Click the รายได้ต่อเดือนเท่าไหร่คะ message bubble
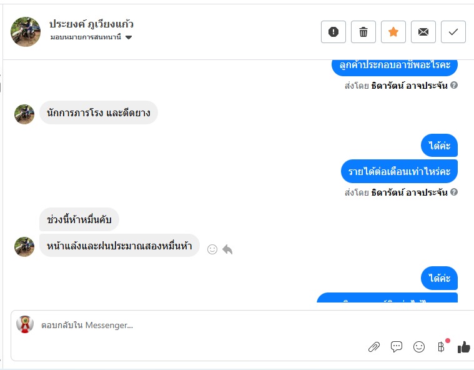Image resolution: width=474 pixels, height=370 pixels. pos(400,171)
